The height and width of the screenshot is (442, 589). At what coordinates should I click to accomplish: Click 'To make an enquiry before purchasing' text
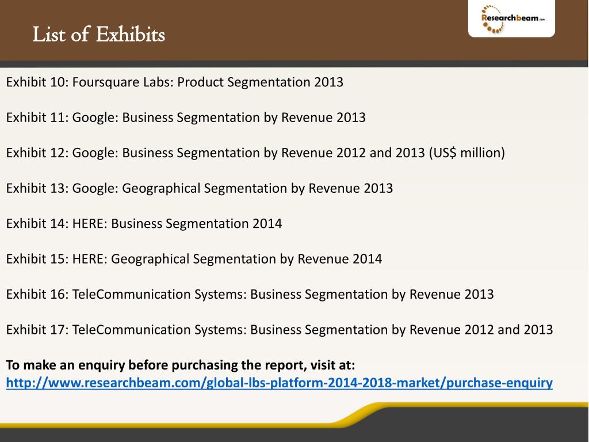180,365
